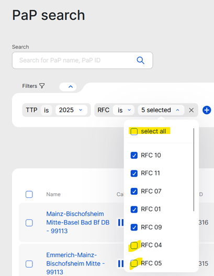Open Emmerich-Mainz-Bischofsheim Mitte link
The height and width of the screenshot is (276, 214).
(x=76, y=263)
